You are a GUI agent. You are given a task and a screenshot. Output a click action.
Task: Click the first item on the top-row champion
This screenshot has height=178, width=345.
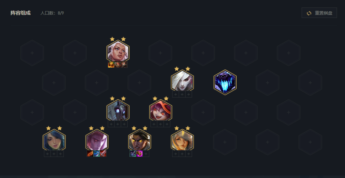pyautogui.click(x=111, y=65)
